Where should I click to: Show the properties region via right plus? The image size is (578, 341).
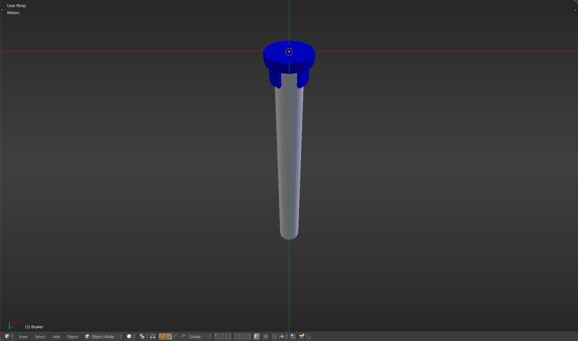[x=575, y=10]
